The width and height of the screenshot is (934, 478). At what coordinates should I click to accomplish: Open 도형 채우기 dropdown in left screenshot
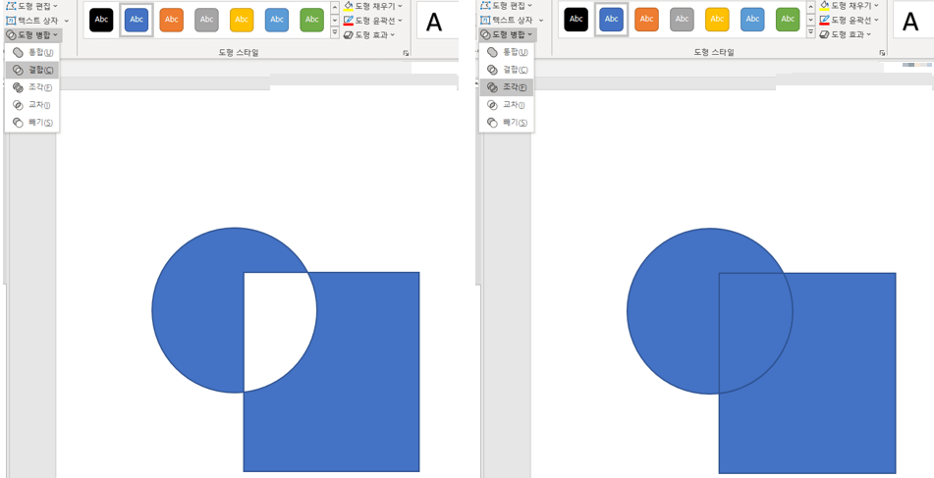click(373, 5)
